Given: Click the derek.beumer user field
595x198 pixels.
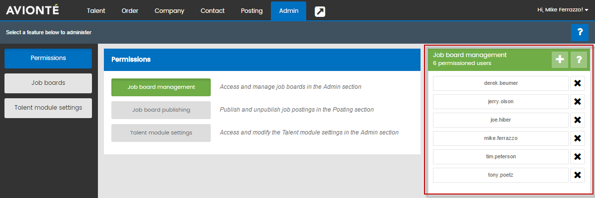Looking at the screenshot, I should click(x=501, y=83).
